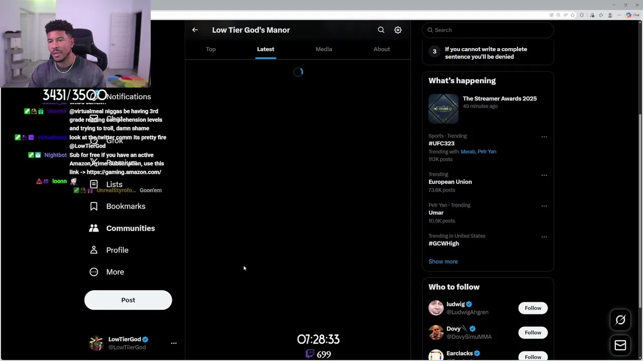Screen dimensions: 643x361
Task: Open the Communities people icon
Action: coord(94,228)
